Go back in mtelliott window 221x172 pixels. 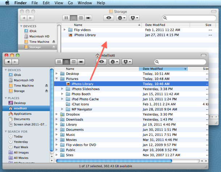coord(8,62)
